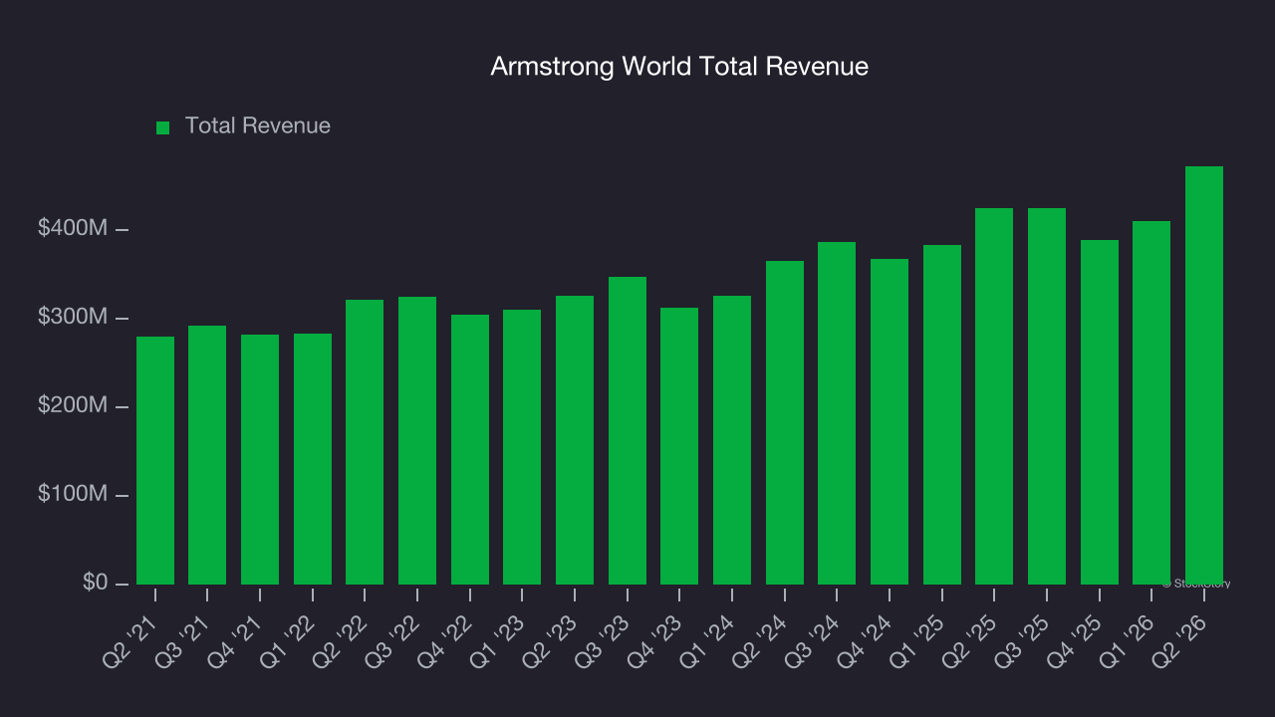
Task: Select the Q3 '23 revenue bar
Action: (628, 430)
